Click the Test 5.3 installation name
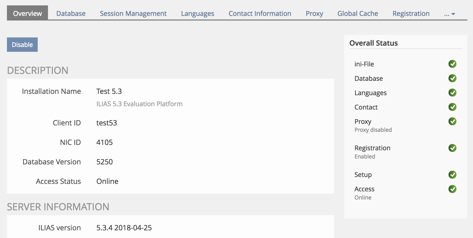This screenshot has width=473, height=238. coord(109,91)
